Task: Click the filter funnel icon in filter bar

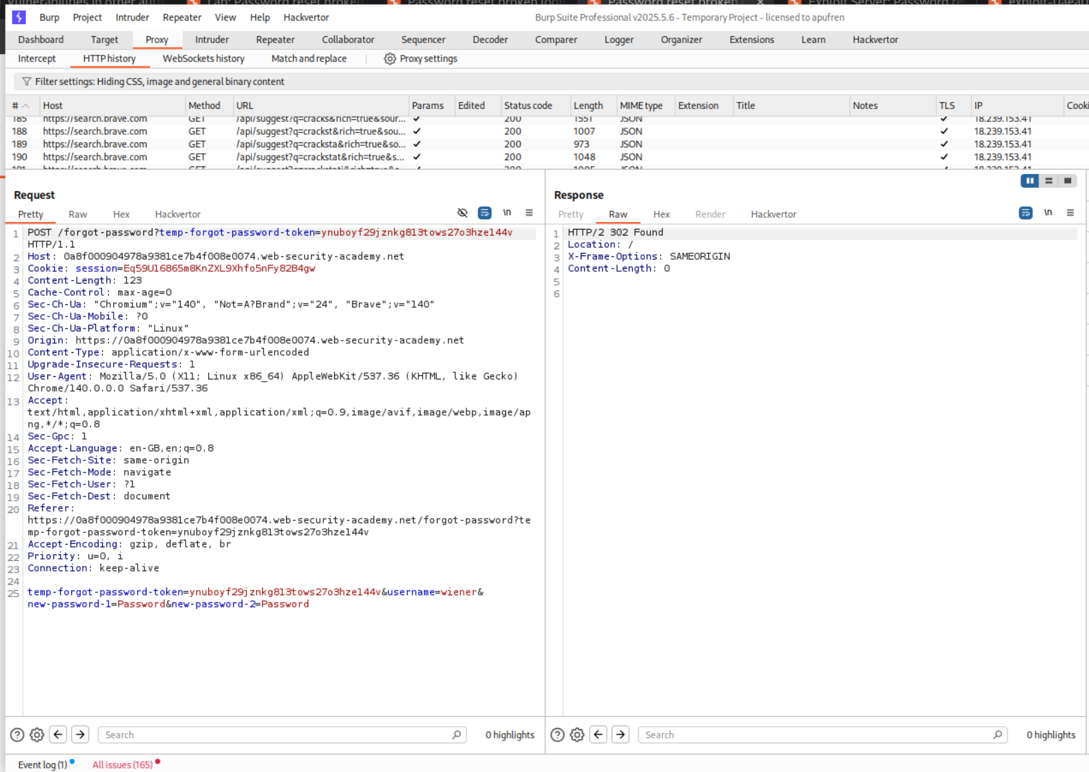Action: 26,82
